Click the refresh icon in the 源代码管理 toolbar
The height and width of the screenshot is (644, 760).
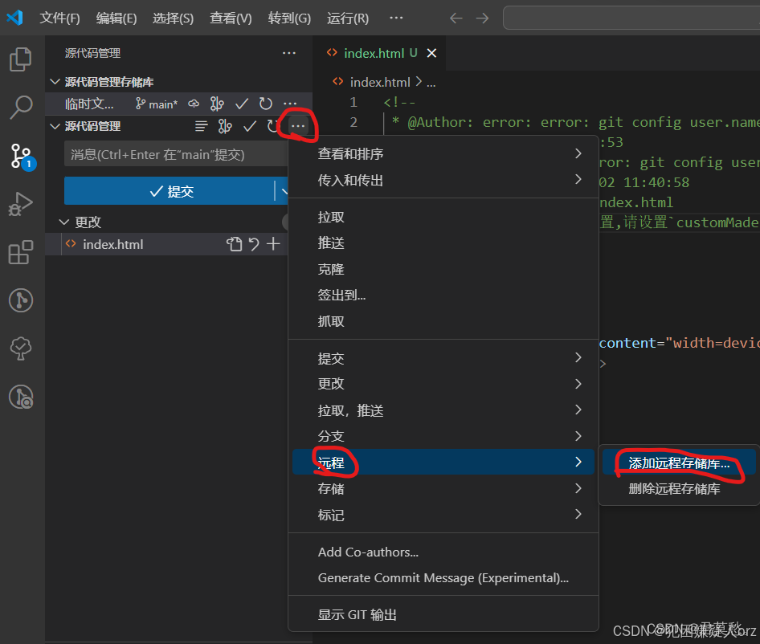[x=272, y=126]
